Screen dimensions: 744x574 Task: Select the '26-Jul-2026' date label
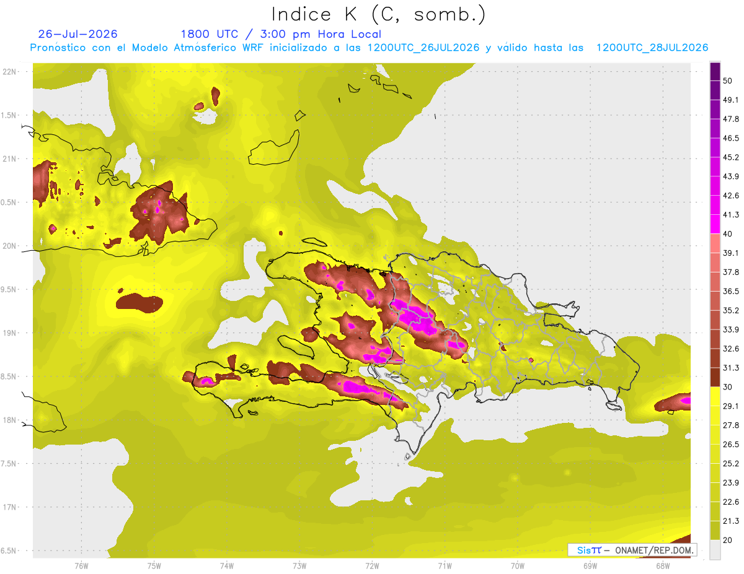(x=77, y=34)
